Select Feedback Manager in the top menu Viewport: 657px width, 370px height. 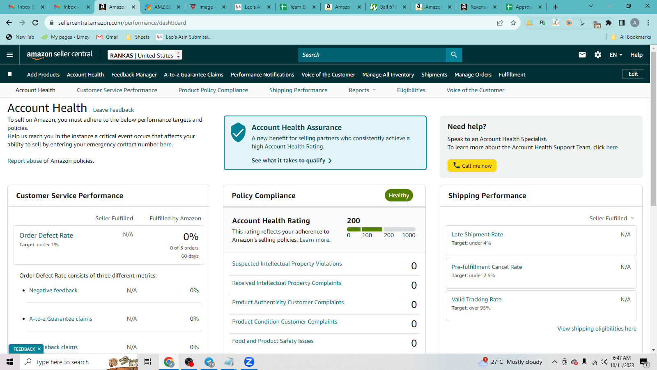134,74
